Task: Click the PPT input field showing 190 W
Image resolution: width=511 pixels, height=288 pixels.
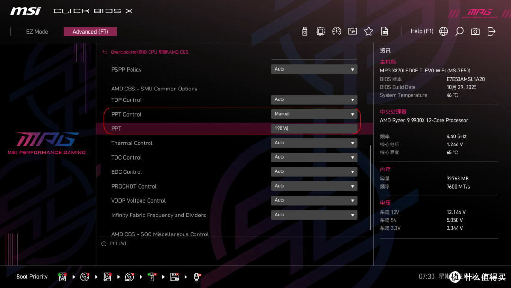Action: [314, 128]
